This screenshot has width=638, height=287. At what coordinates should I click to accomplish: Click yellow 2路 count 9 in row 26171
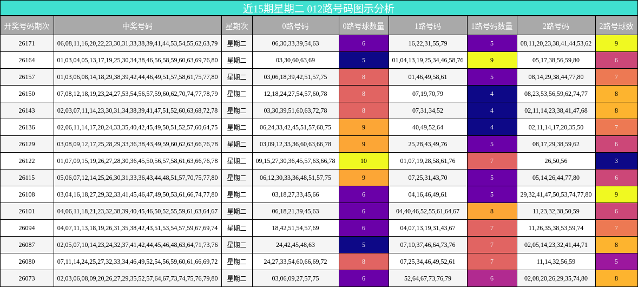[617, 43]
